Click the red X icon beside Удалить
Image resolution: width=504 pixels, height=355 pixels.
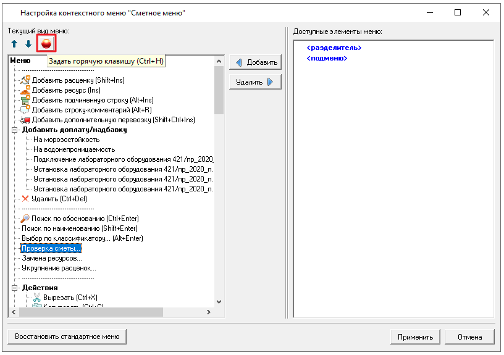(x=25, y=199)
